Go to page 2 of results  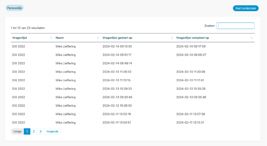click(x=34, y=132)
